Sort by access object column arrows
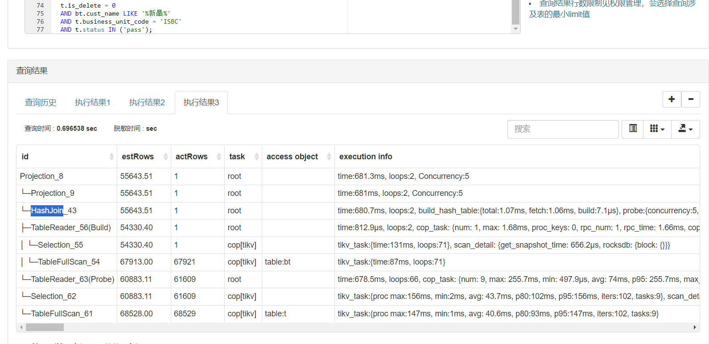Screen dimensions: 709x344 click(329, 157)
